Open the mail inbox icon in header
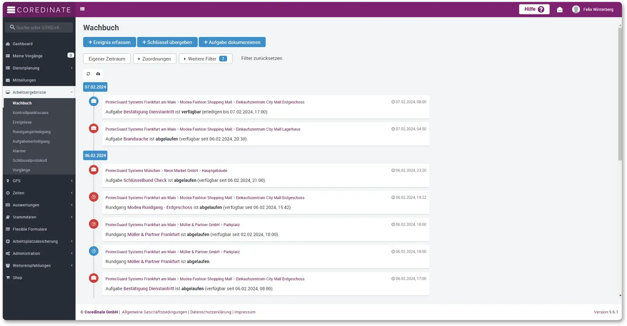 559,10
